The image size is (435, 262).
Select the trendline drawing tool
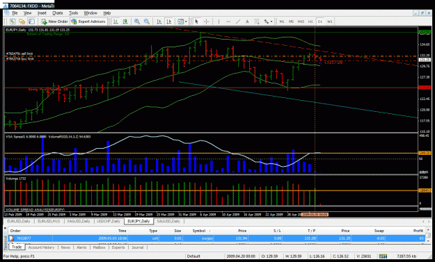[238, 22]
